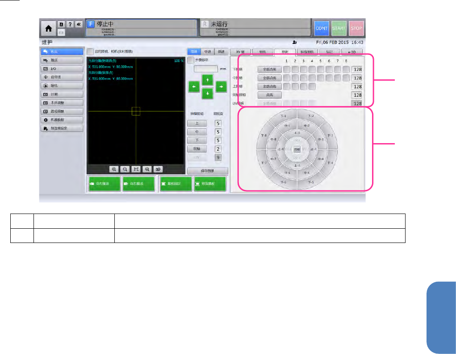Click the document icon beside the help button

(61, 25)
